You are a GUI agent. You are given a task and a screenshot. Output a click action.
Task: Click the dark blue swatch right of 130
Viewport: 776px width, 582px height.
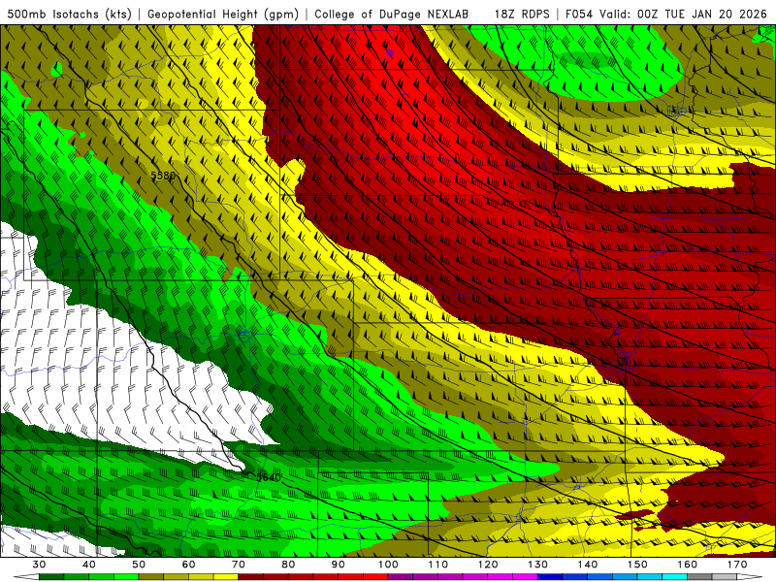(550, 577)
